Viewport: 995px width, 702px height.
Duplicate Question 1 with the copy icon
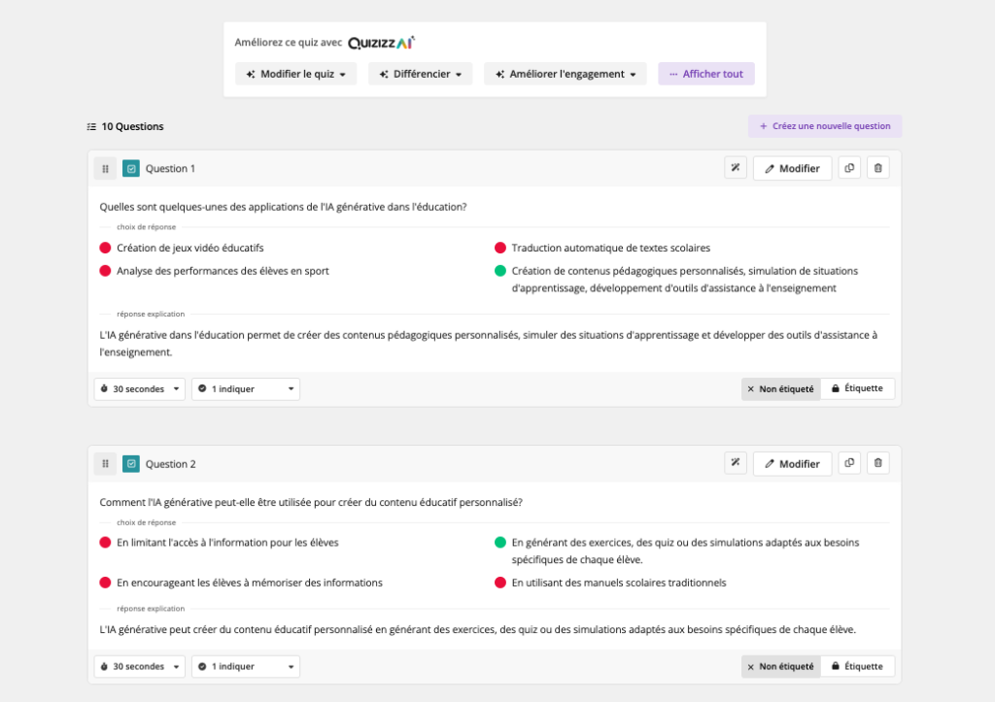849,168
